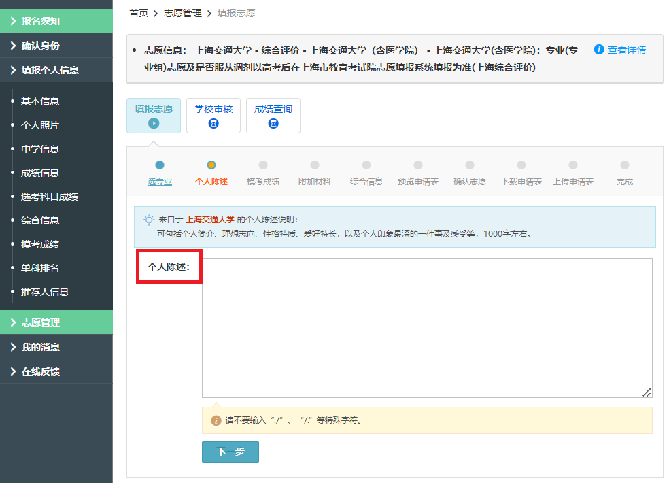The height and width of the screenshot is (483, 669).
Task: Click the 个人陈述 step label
Action: [x=211, y=182]
